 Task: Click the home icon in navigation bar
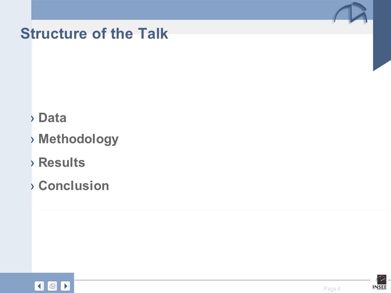52,286
